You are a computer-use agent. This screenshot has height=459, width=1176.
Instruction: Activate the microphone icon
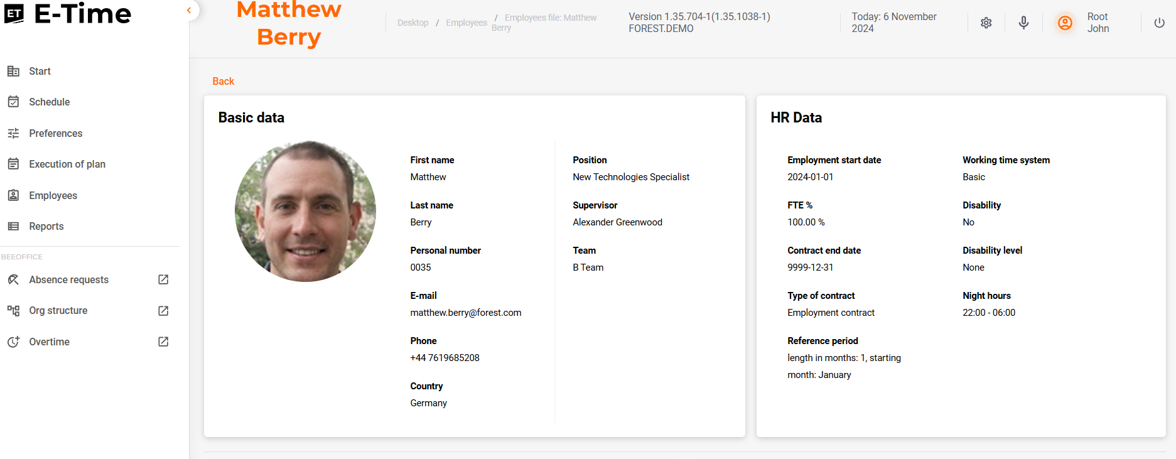point(1023,23)
